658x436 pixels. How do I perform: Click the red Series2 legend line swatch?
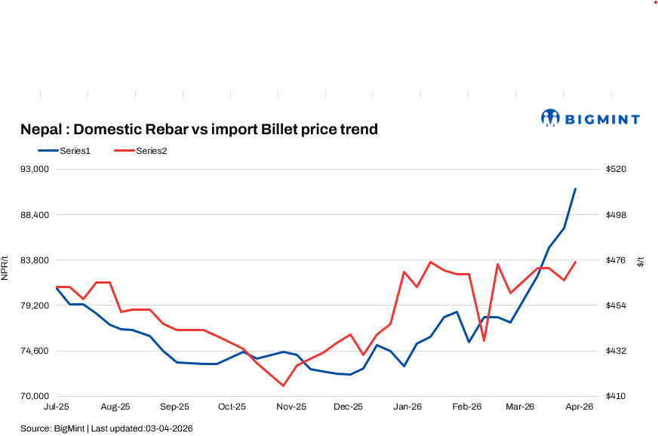pos(123,151)
